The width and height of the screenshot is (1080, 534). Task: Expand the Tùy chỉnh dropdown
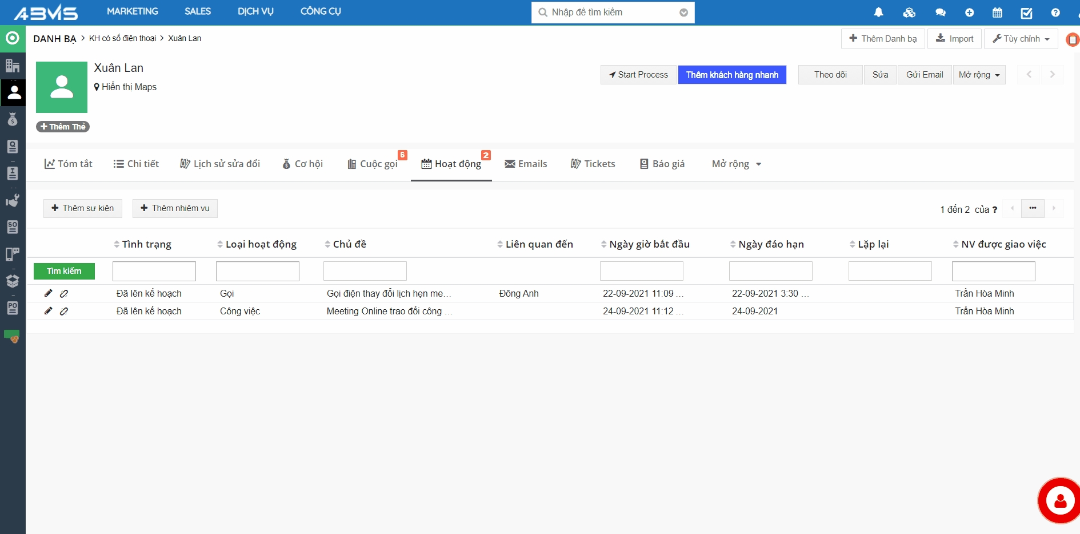coord(1021,39)
